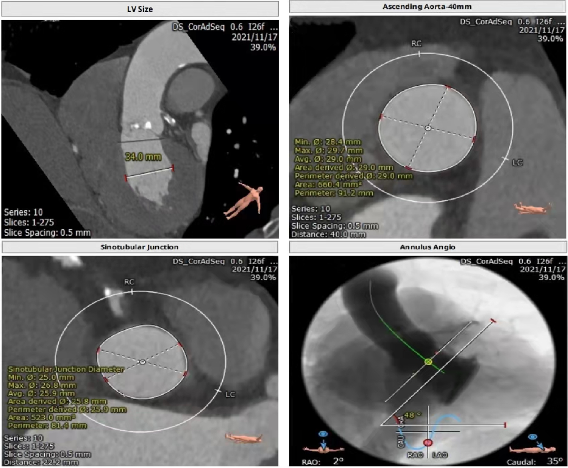
Task: Select the Perimeter: 81.4 mm value
Action: click(47, 425)
